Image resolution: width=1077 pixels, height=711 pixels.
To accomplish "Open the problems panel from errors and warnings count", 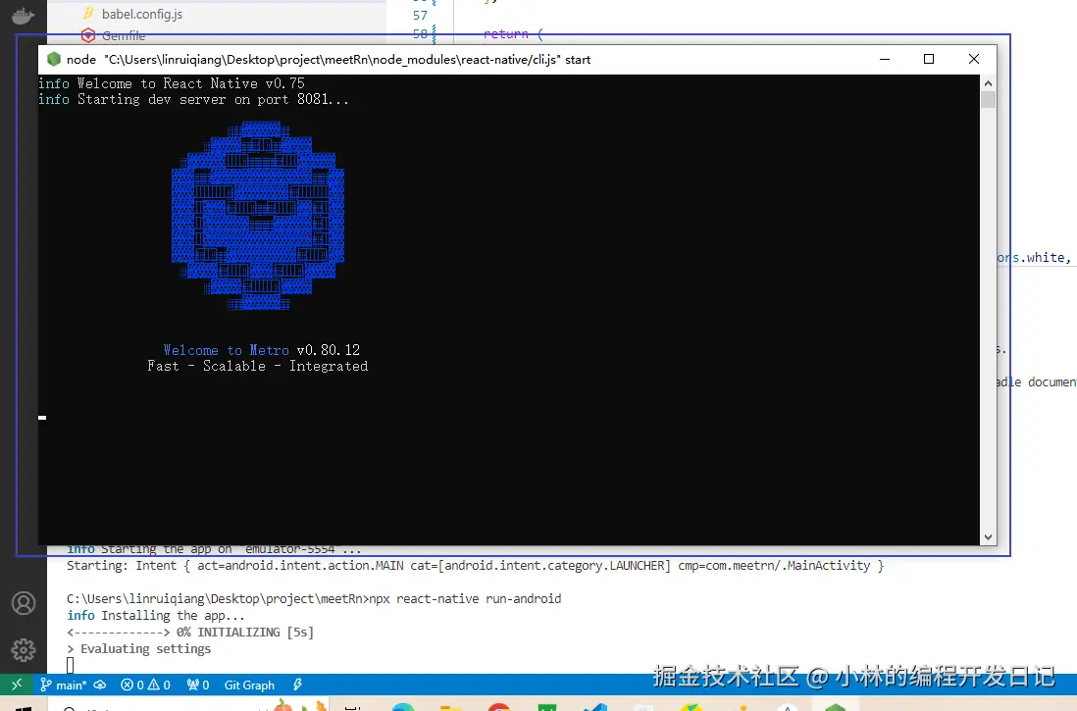I will [145, 685].
